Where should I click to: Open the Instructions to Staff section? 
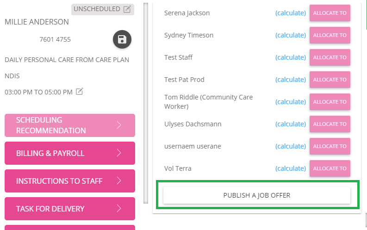coord(70,181)
